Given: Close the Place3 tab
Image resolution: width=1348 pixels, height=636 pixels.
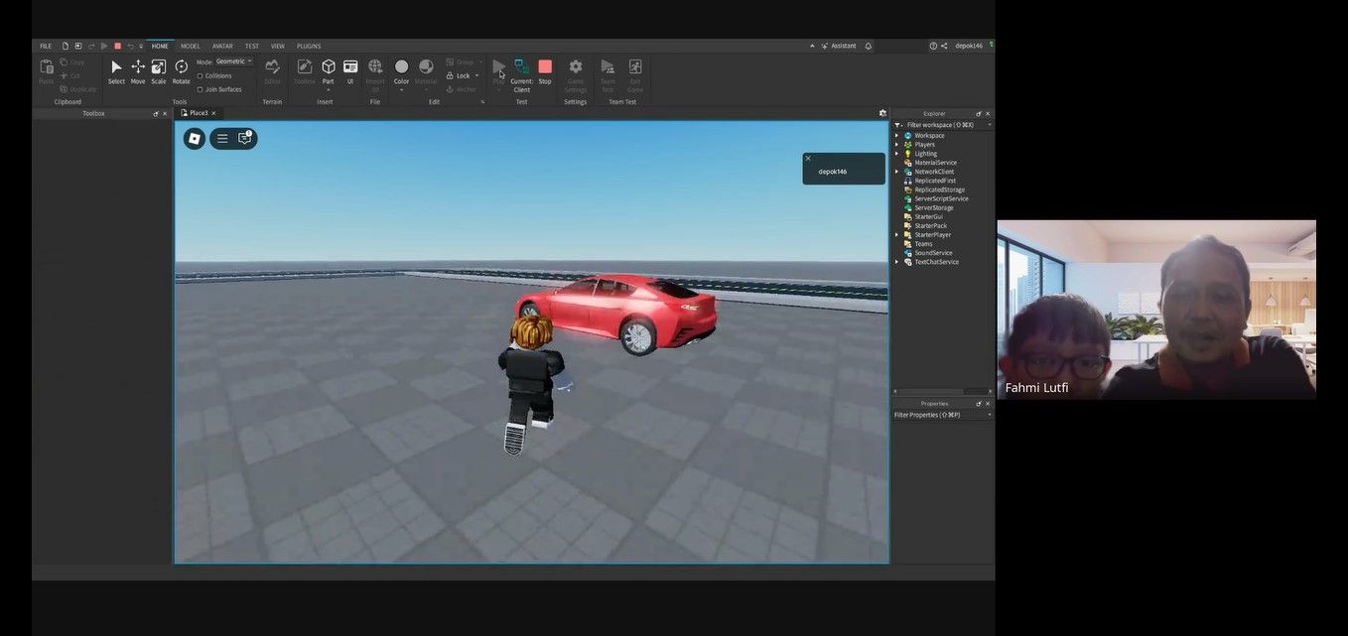Looking at the screenshot, I should pos(213,113).
